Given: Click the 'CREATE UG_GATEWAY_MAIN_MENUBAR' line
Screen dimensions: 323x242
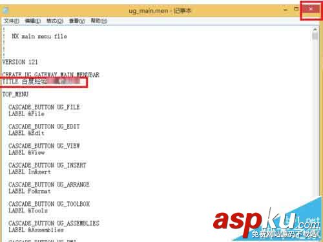Looking at the screenshot, I should click(x=50, y=75).
